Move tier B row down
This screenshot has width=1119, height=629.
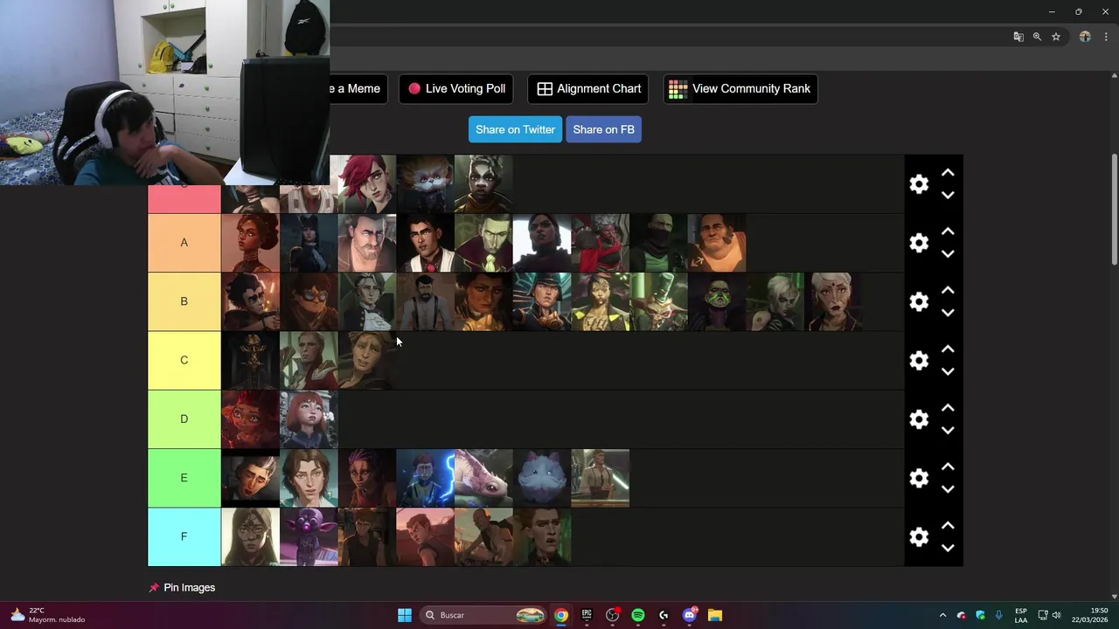(x=948, y=313)
